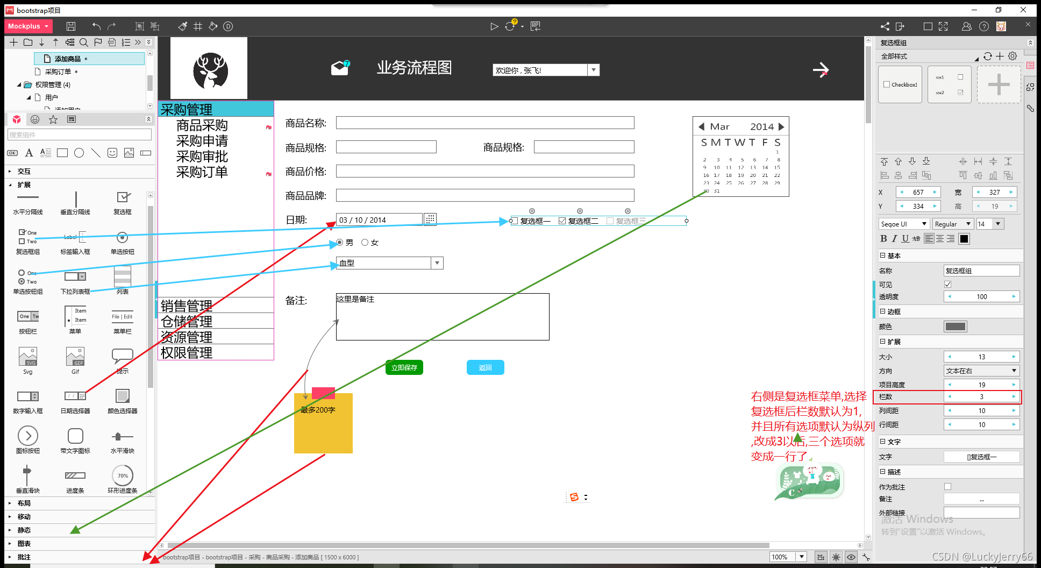The image size is (1041, 568).
Task: Click the 仓储管理 menu section
Action: pyautogui.click(x=216, y=321)
